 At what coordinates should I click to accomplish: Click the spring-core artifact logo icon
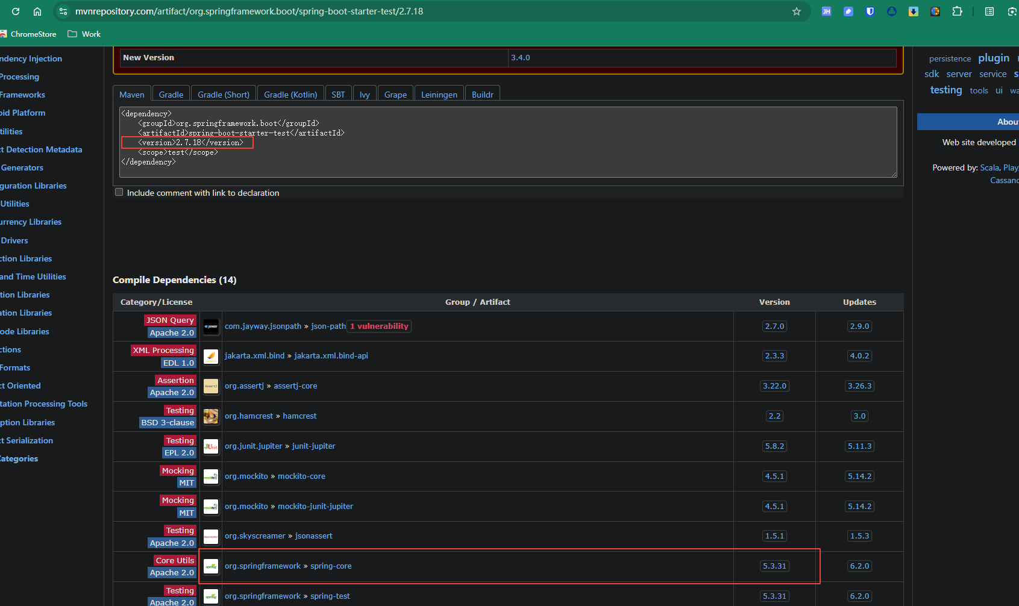tap(211, 566)
